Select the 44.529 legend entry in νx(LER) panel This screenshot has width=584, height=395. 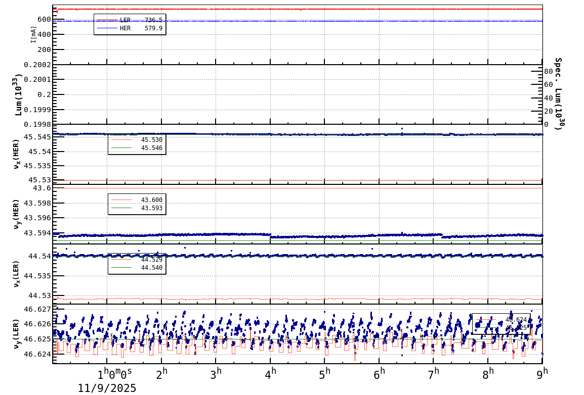pos(149,260)
